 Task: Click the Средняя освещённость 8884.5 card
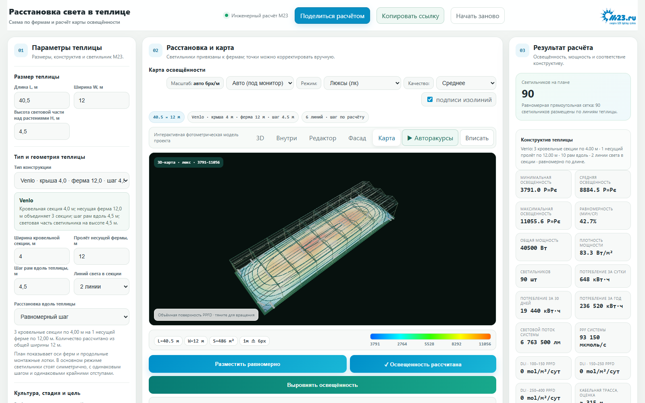(x=603, y=184)
